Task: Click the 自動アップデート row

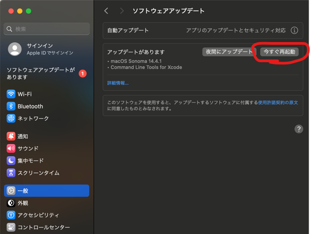Action: pyautogui.click(x=203, y=30)
